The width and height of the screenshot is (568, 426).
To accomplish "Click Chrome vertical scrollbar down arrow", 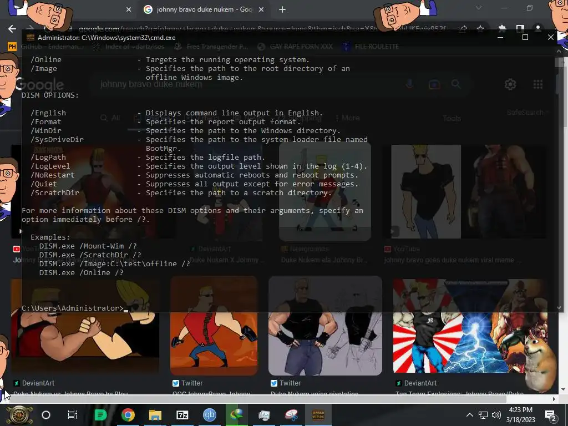I will tap(563, 389).
